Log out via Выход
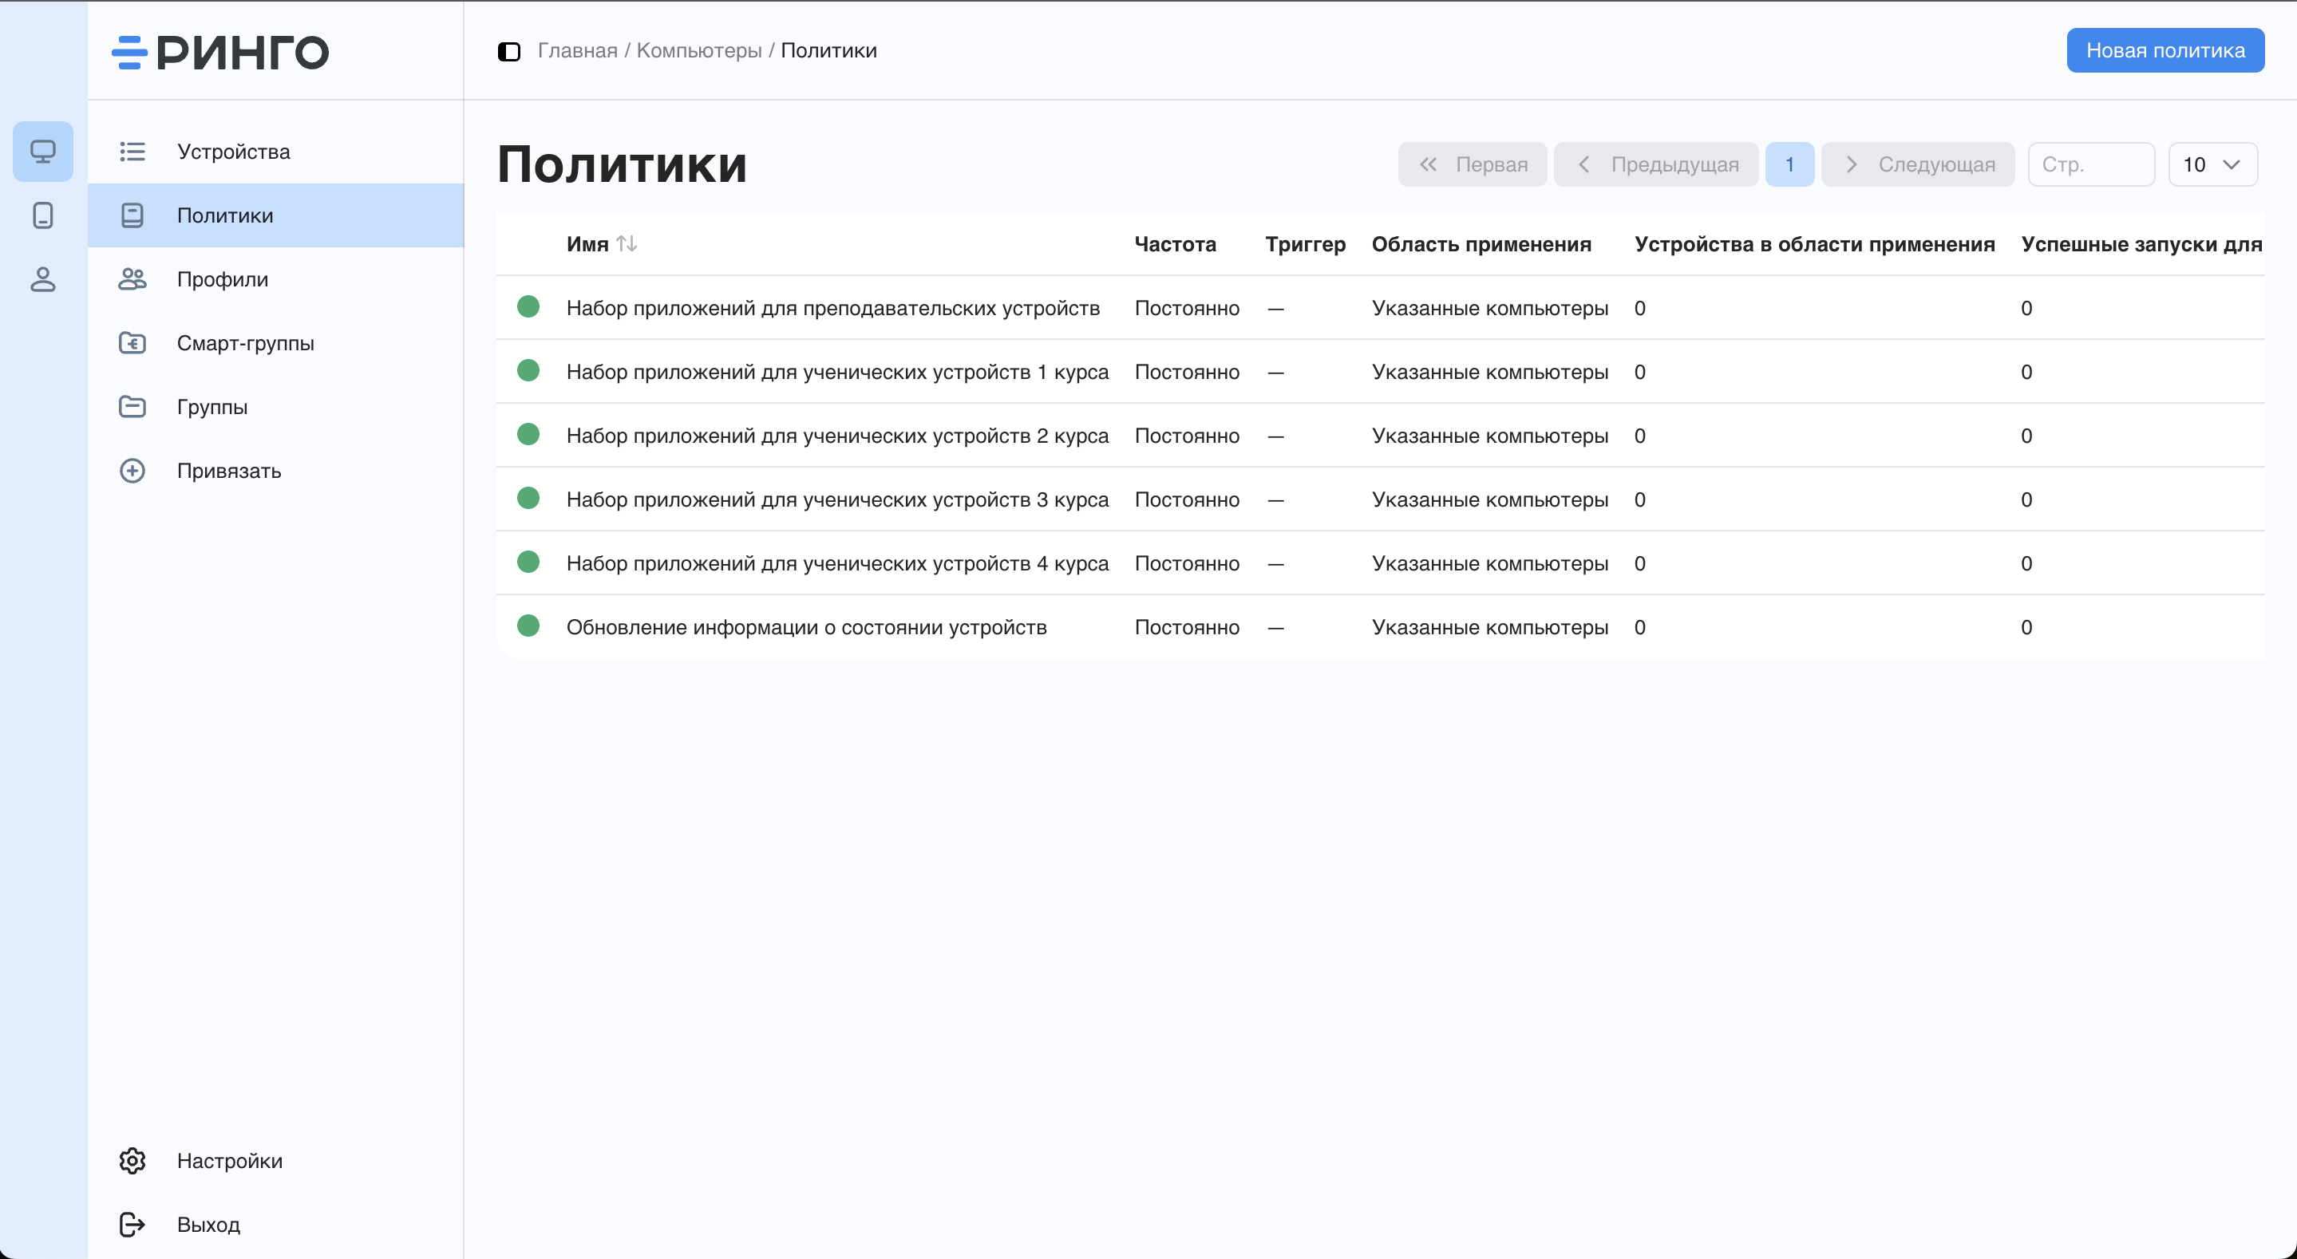The width and height of the screenshot is (2297, 1259). (x=208, y=1224)
